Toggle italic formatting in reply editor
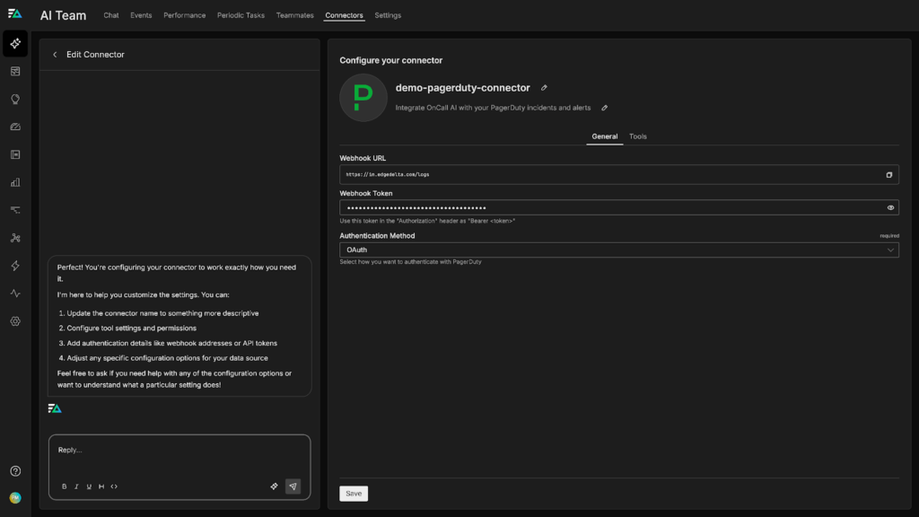This screenshot has width=919, height=517. click(76, 486)
